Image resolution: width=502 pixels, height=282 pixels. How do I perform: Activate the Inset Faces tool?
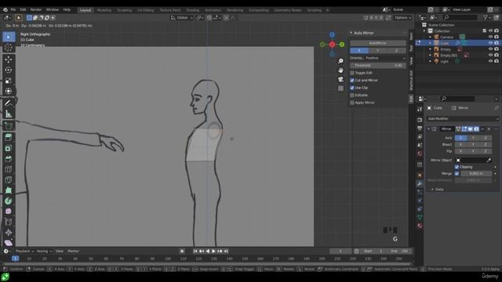coord(9,148)
